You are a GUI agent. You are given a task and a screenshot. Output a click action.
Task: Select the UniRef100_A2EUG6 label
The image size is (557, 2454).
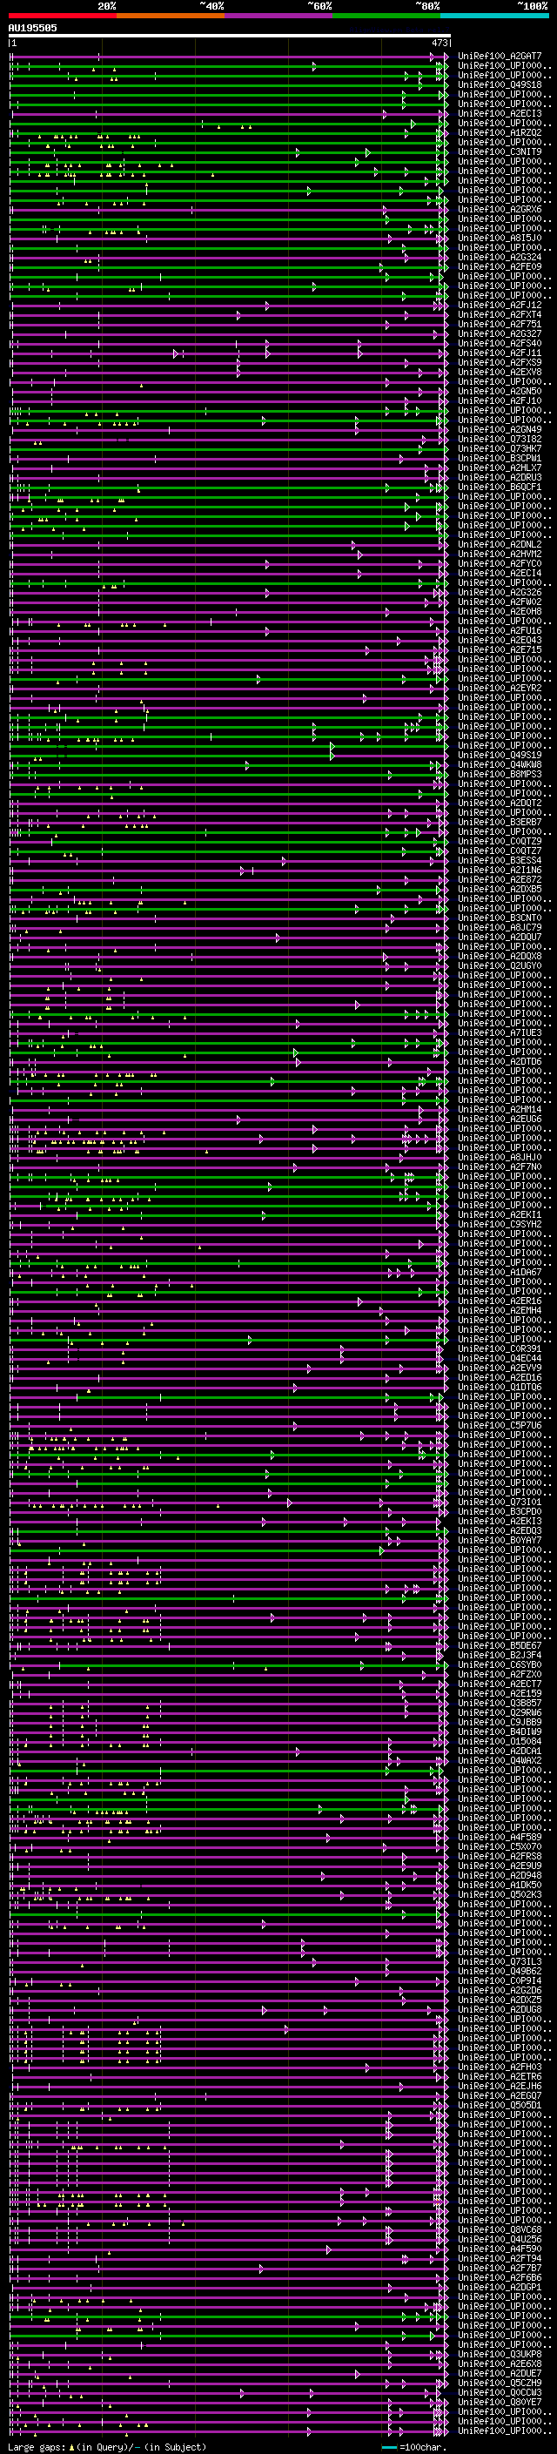click(x=500, y=1119)
